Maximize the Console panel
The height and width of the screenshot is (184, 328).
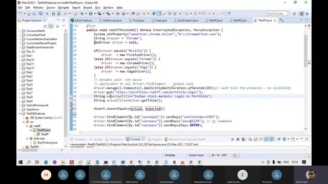pyautogui.click(x=306, y=139)
